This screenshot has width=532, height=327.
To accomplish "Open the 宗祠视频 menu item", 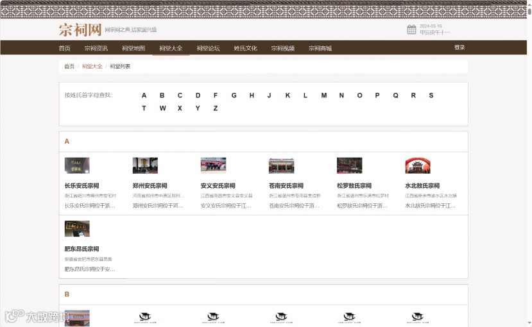I will (x=282, y=48).
